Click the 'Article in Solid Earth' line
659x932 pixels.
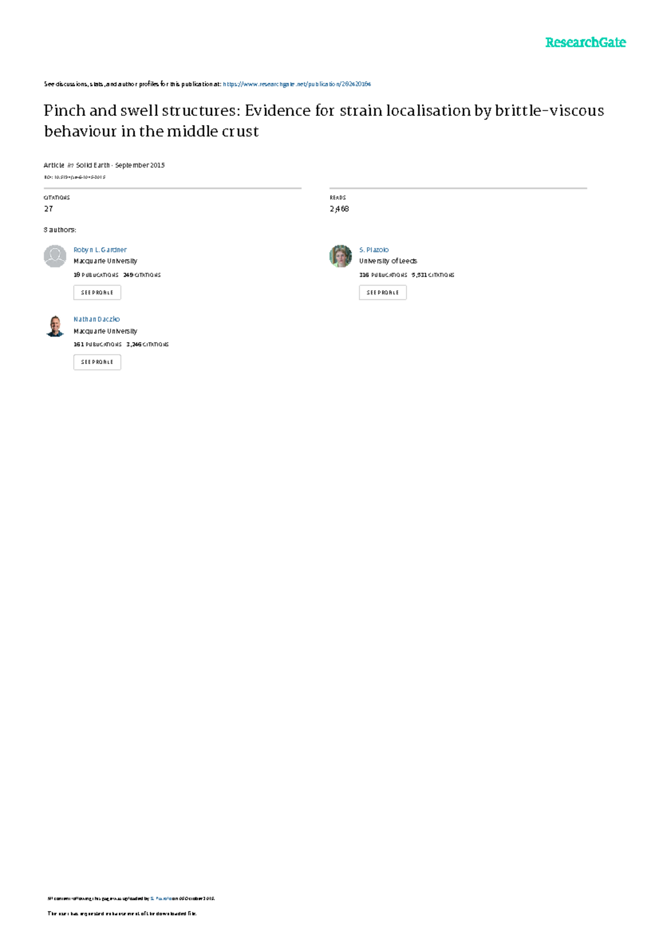[x=104, y=165]
